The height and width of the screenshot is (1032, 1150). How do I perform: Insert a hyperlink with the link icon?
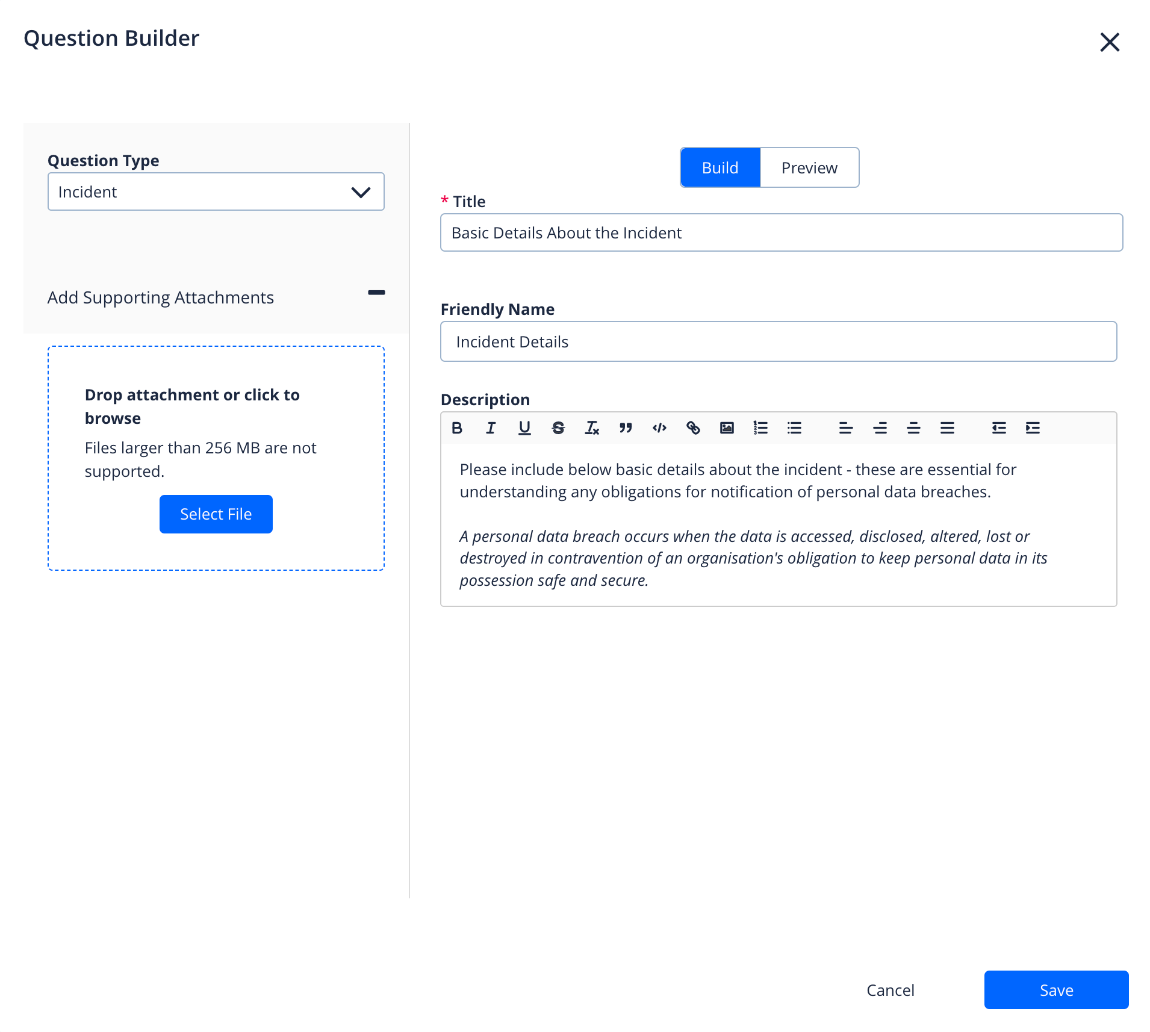coord(693,428)
